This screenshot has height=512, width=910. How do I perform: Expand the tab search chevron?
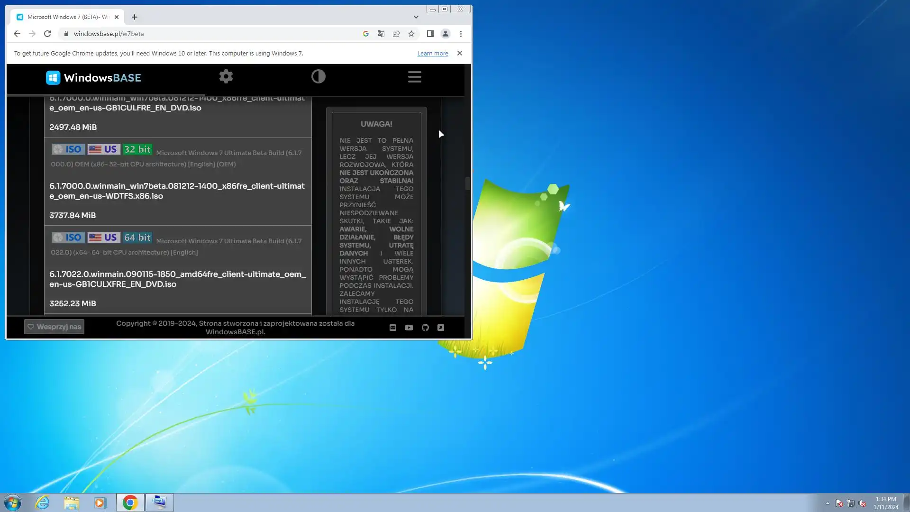click(416, 17)
